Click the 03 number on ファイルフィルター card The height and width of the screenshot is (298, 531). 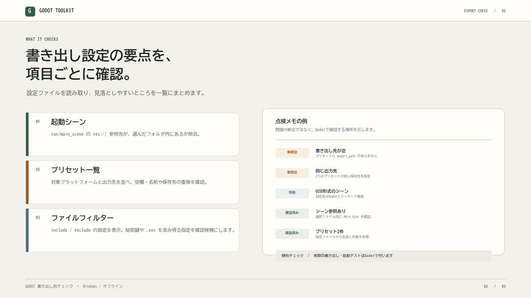click(37, 217)
